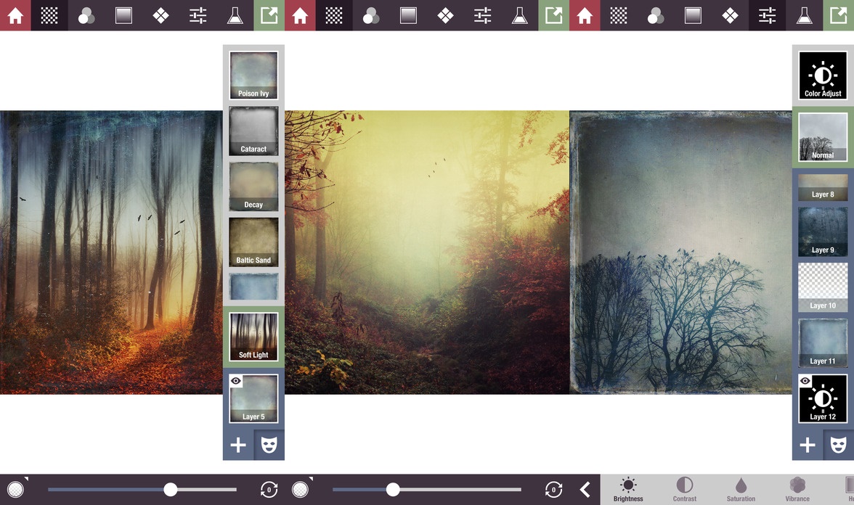Image resolution: width=854 pixels, height=505 pixels.
Task: Select the transparent Layer 10
Action: tap(822, 287)
